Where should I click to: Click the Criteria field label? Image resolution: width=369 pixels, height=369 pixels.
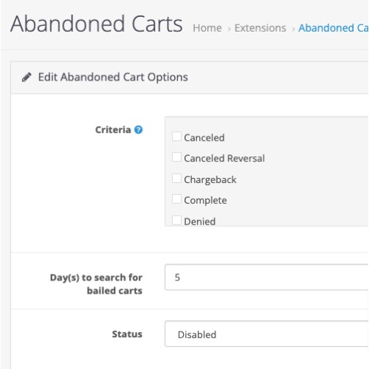click(x=113, y=130)
